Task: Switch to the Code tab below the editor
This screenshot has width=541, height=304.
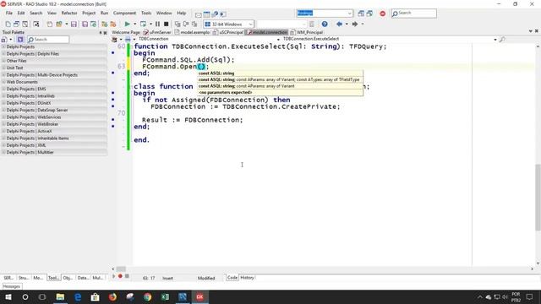Action: 232,278
